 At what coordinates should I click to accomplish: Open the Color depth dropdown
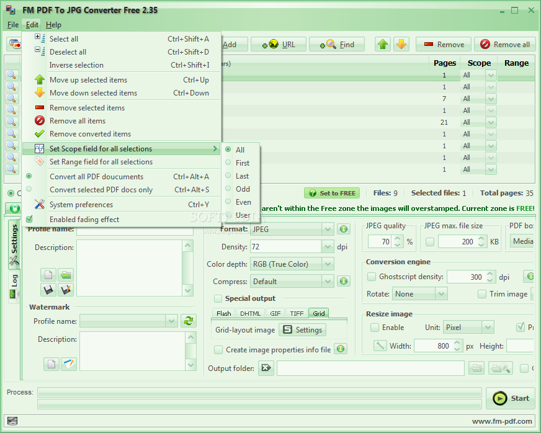pos(328,264)
